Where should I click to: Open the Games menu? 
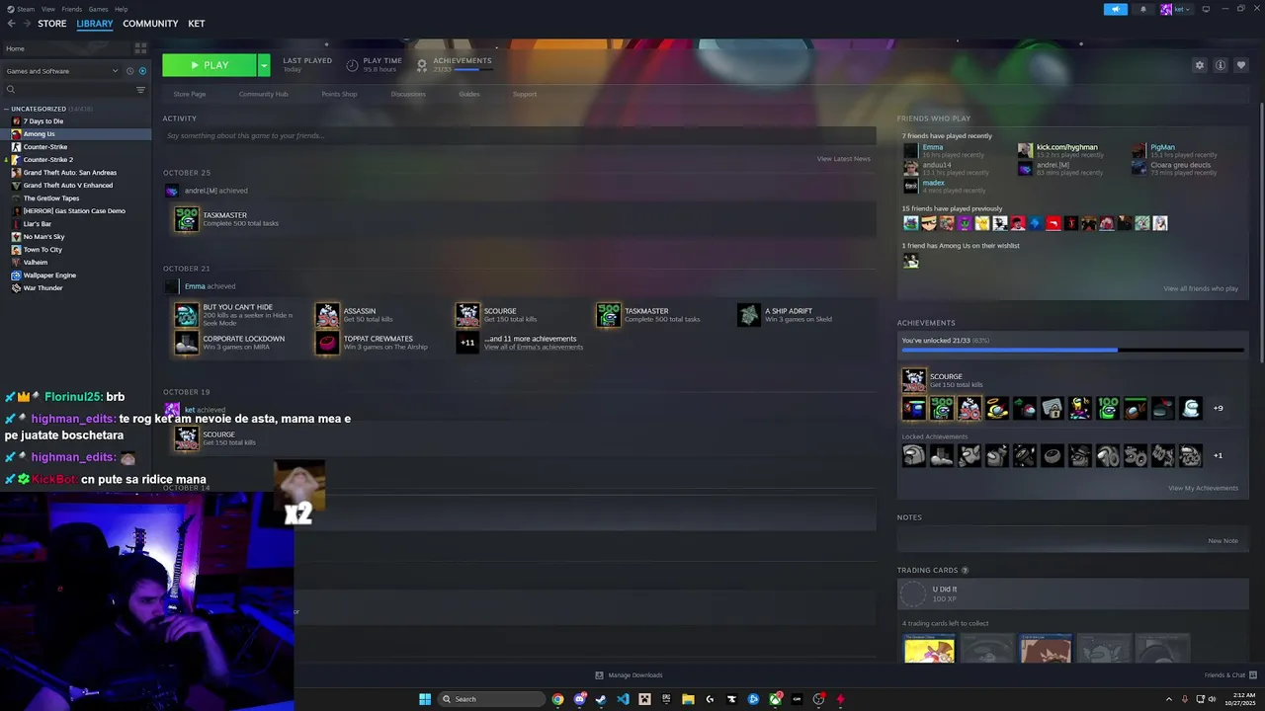98,9
